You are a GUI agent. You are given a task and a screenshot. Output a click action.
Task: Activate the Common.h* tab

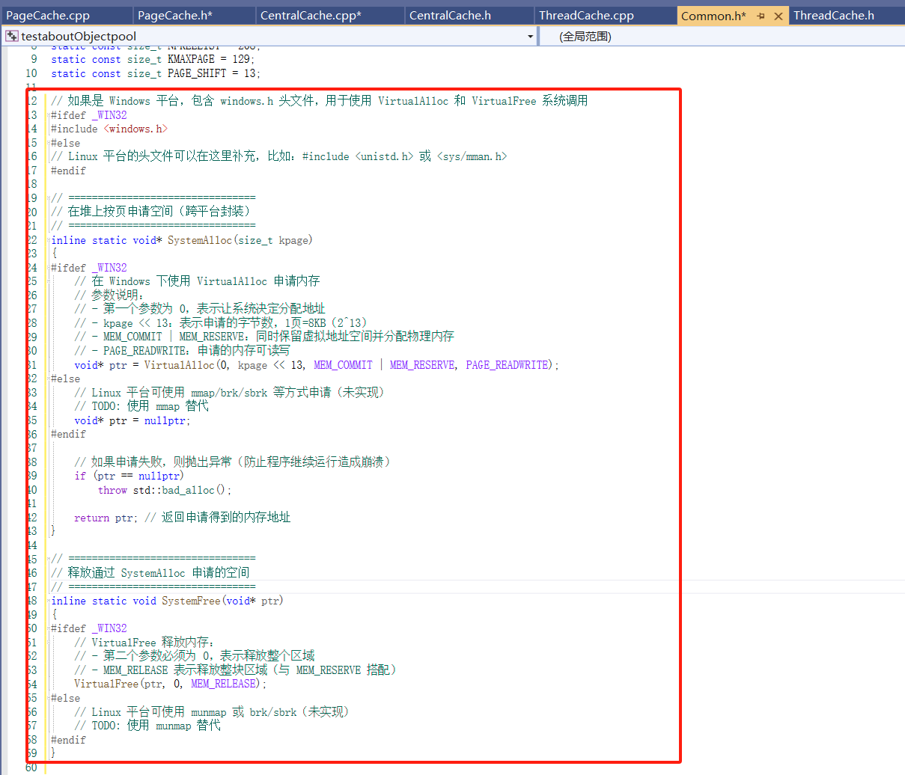point(713,16)
